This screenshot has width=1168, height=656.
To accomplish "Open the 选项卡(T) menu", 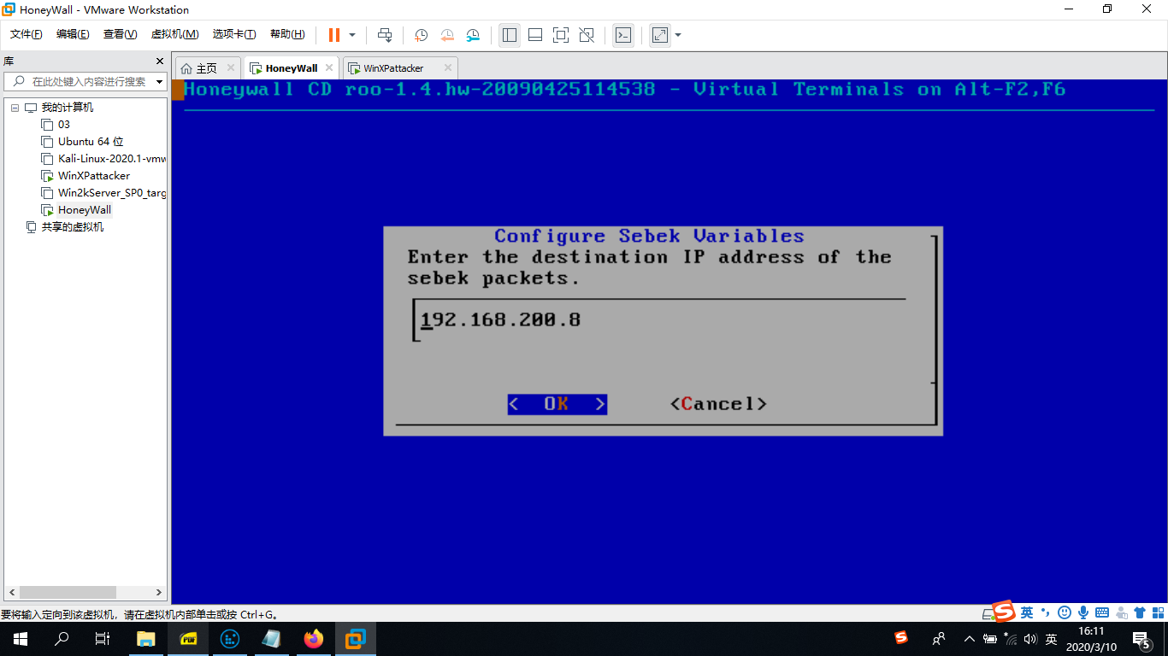I will click(x=234, y=34).
